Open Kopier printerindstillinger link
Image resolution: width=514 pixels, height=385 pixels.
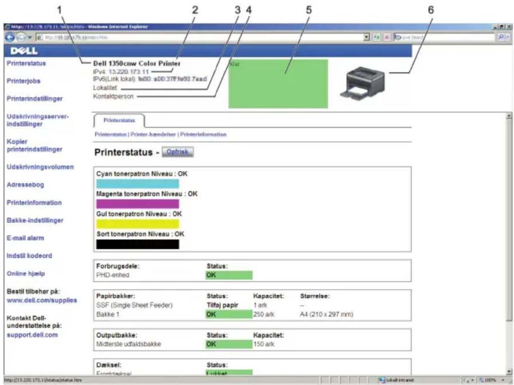(x=34, y=145)
